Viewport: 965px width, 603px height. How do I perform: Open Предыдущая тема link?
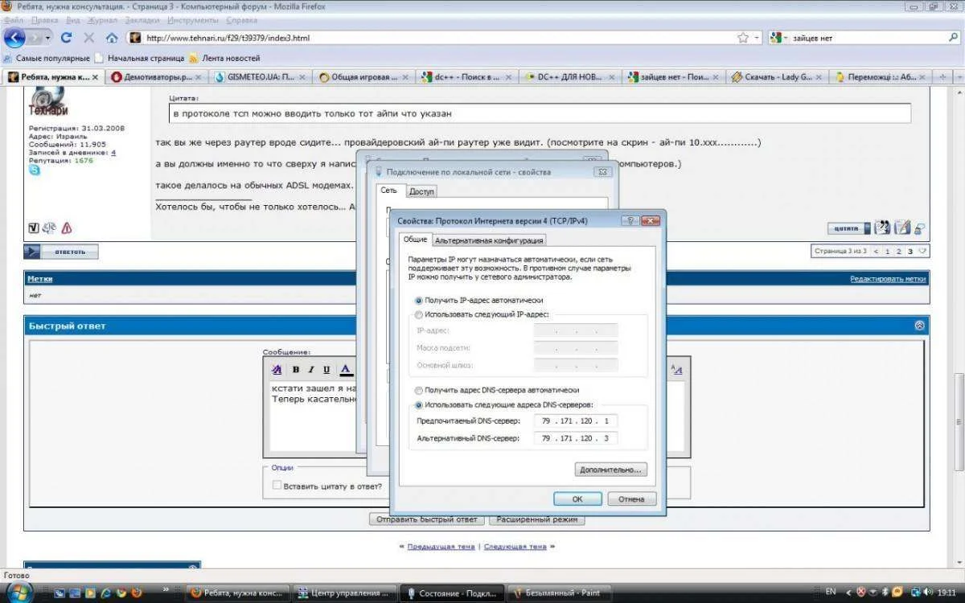point(441,546)
